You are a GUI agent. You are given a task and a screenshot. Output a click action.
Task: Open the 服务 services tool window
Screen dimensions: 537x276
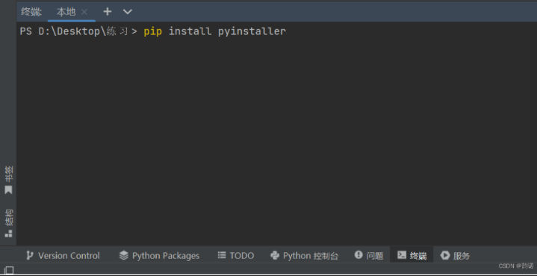coord(455,255)
